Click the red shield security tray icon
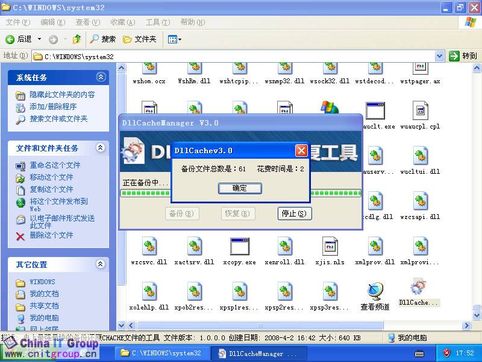The width and height of the screenshot is (482, 362). click(x=446, y=353)
